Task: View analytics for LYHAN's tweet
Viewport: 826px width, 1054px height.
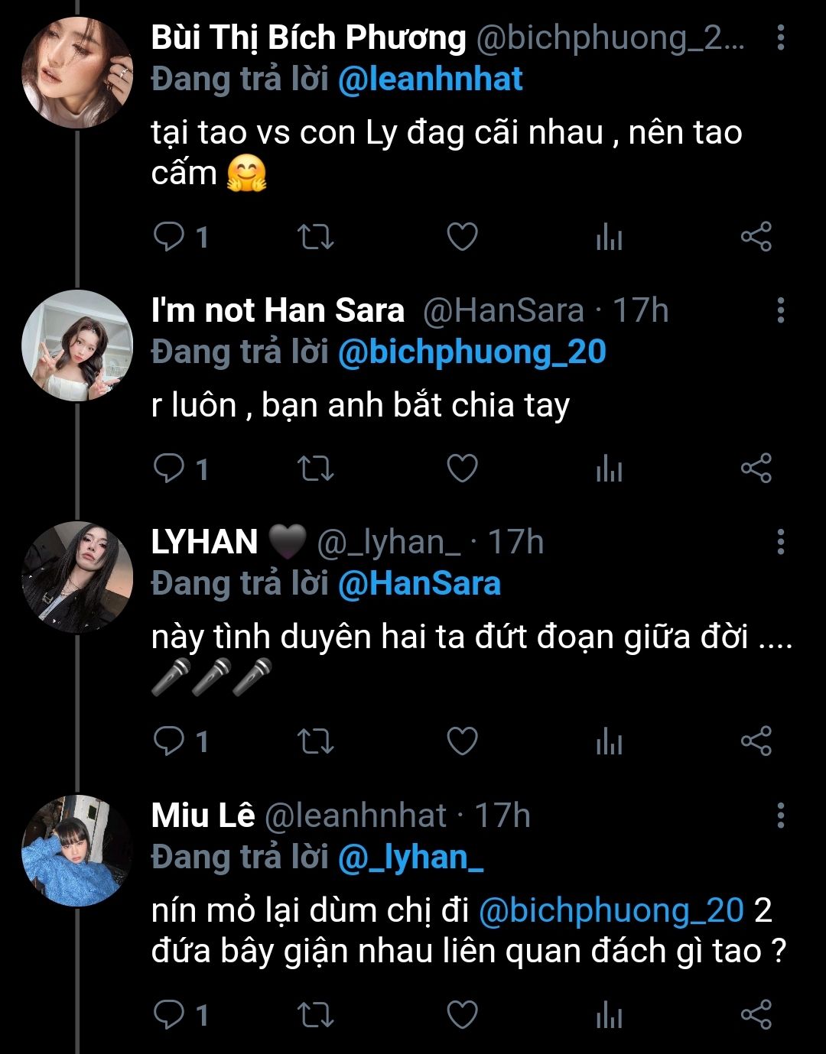Action: pyautogui.click(x=609, y=741)
